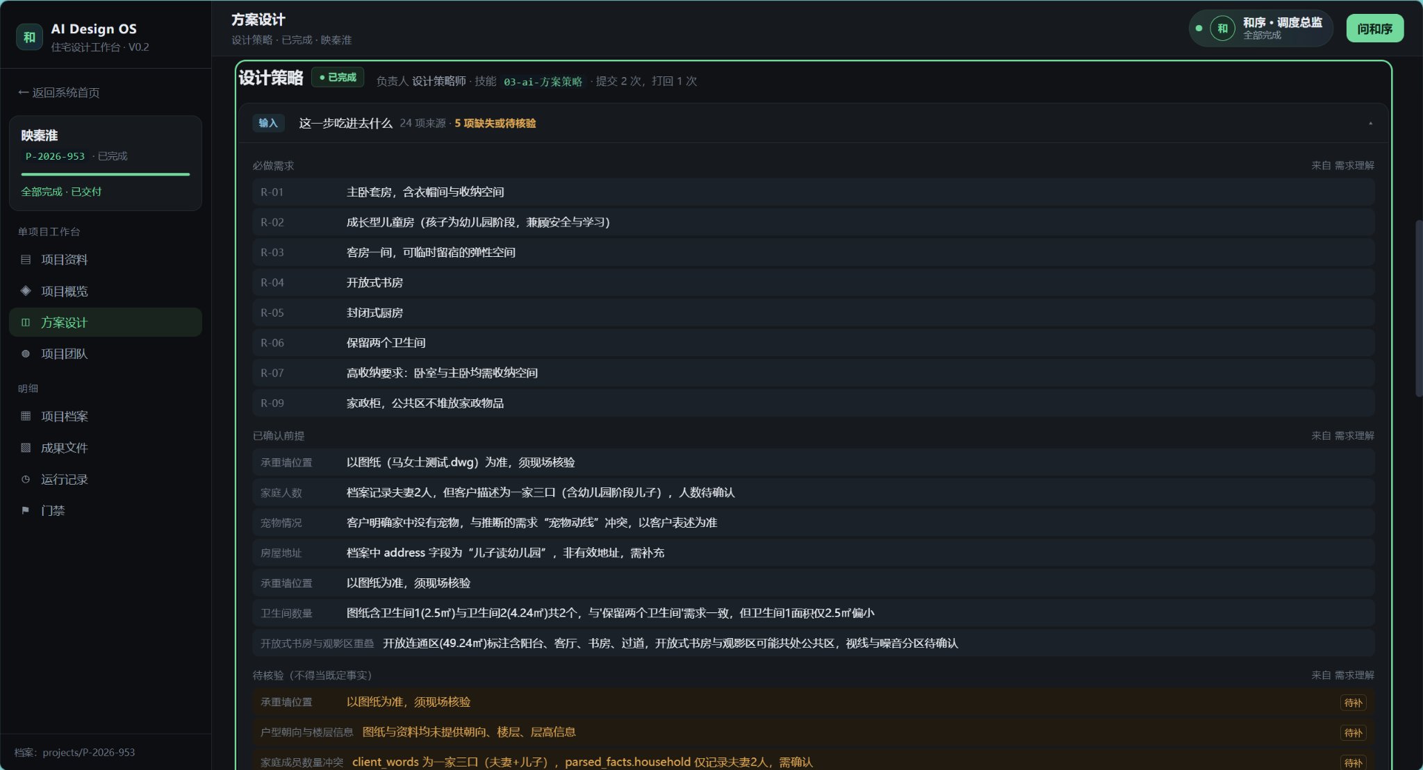Click the 已完成 status badge beside 设计策略
This screenshot has width=1423, height=770.
[338, 77]
